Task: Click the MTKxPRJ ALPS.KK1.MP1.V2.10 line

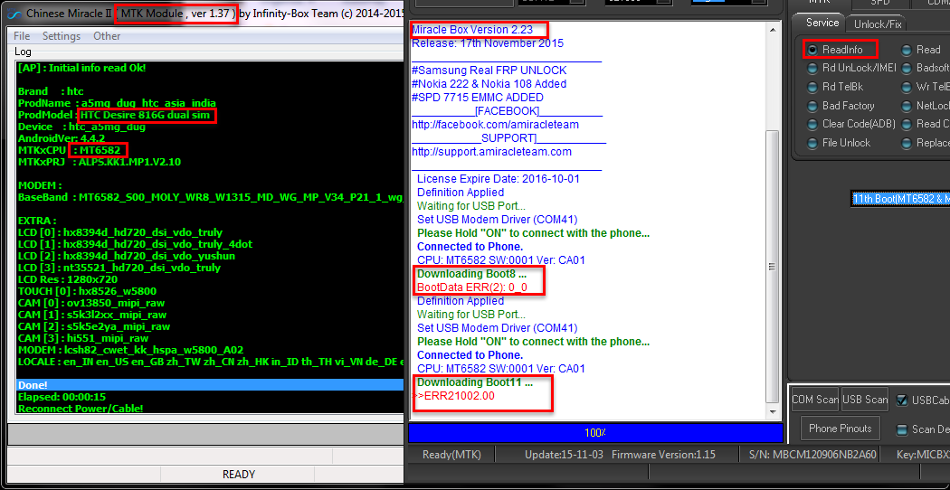Action: [x=100, y=162]
